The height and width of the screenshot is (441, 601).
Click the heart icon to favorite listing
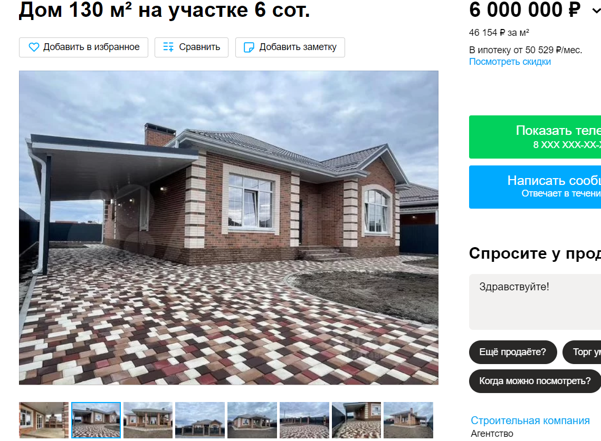pyautogui.click(x=34, y=47)
